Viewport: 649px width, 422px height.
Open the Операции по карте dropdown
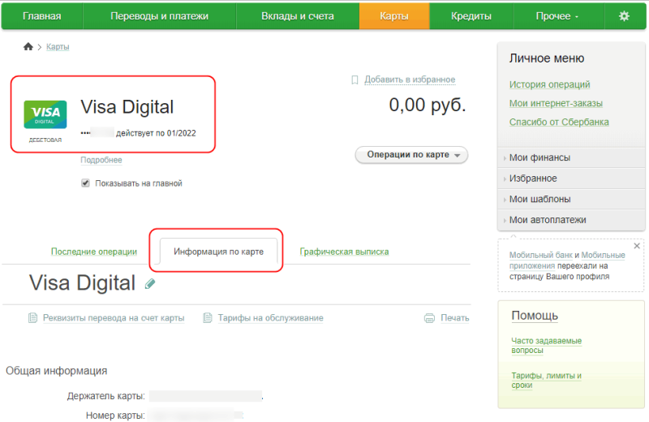click(411, 155)
